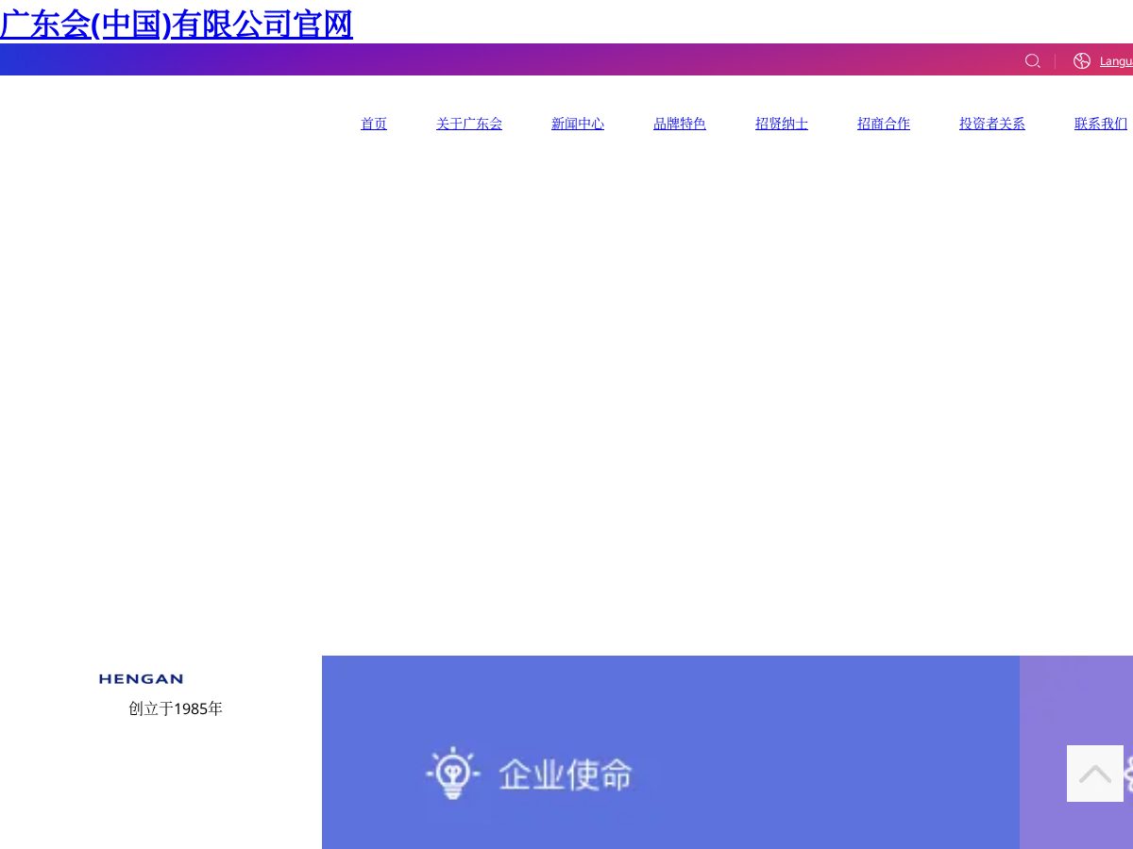Image resolution: width=1133 pixels, height=849 pixels.
Task: Open 新闻中心 menu item
Action: coord(578,124)
